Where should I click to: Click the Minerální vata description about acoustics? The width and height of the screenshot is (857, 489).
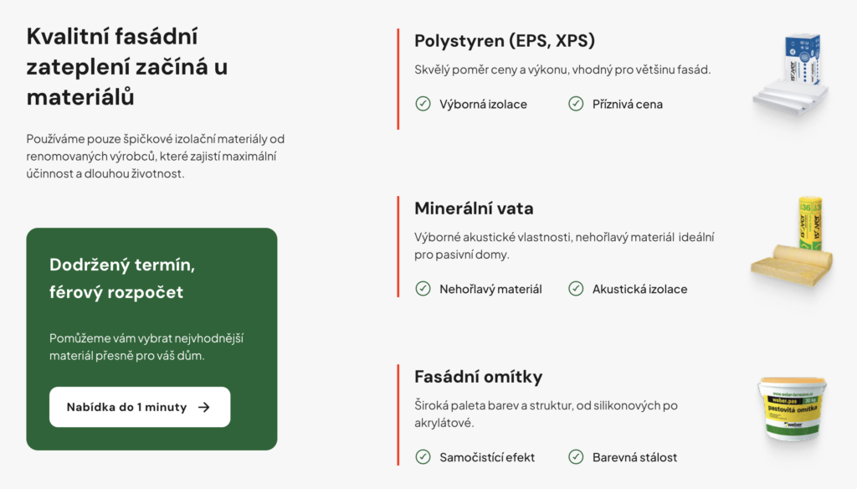(x=564, y=245)
